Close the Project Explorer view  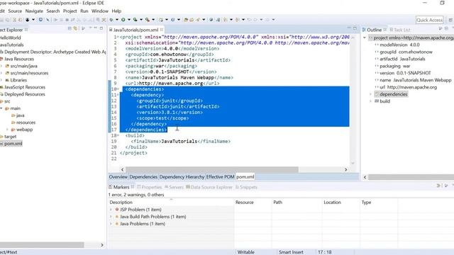[26, 30]
